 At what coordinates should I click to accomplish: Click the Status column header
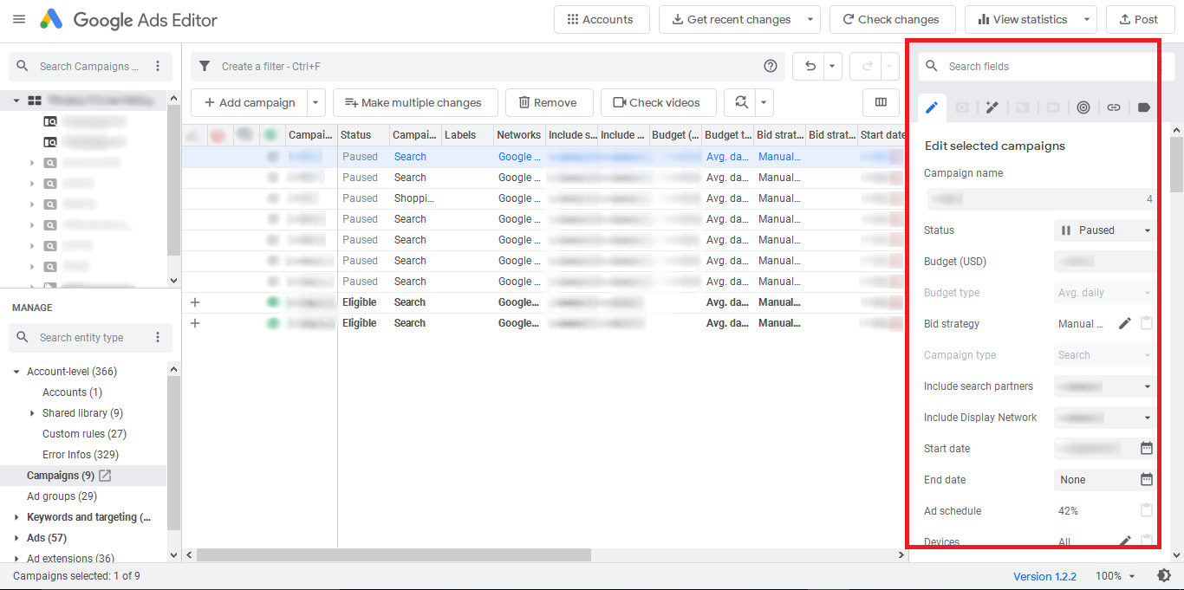click(x=363, y=135)
